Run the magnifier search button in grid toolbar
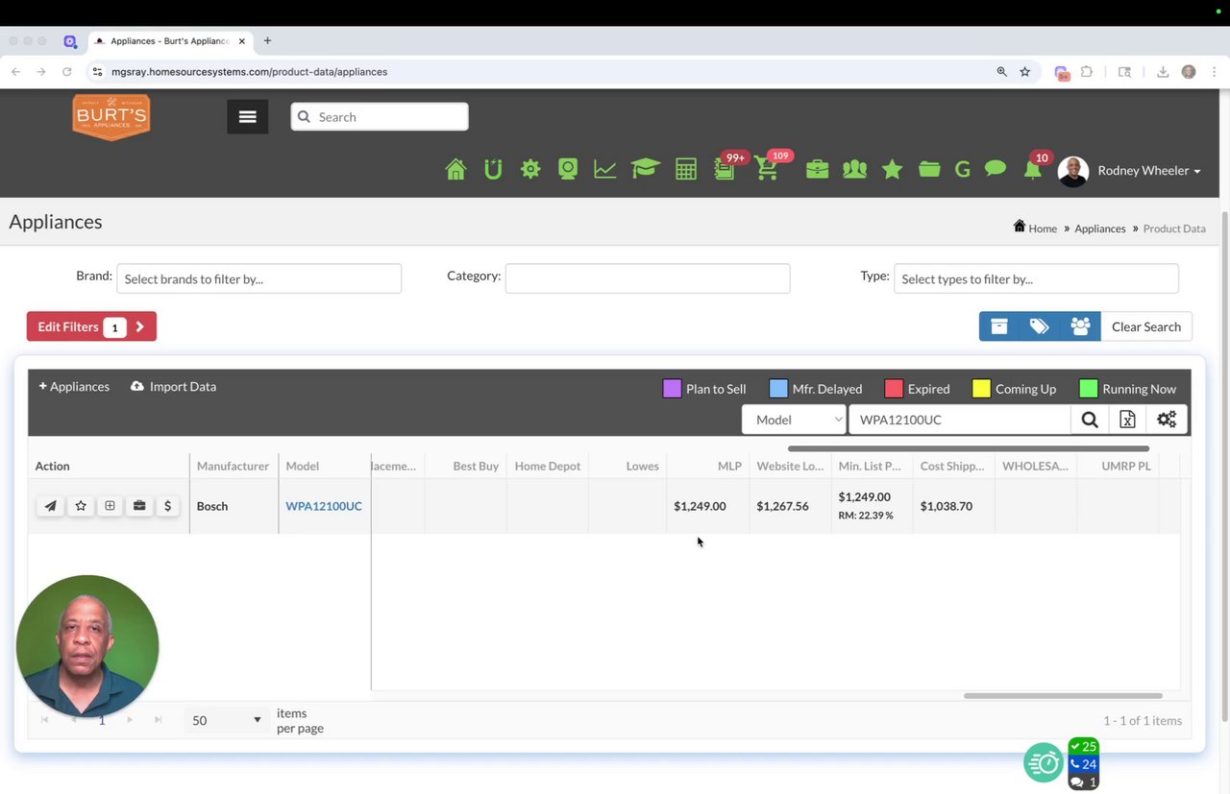 point(1090,420)
